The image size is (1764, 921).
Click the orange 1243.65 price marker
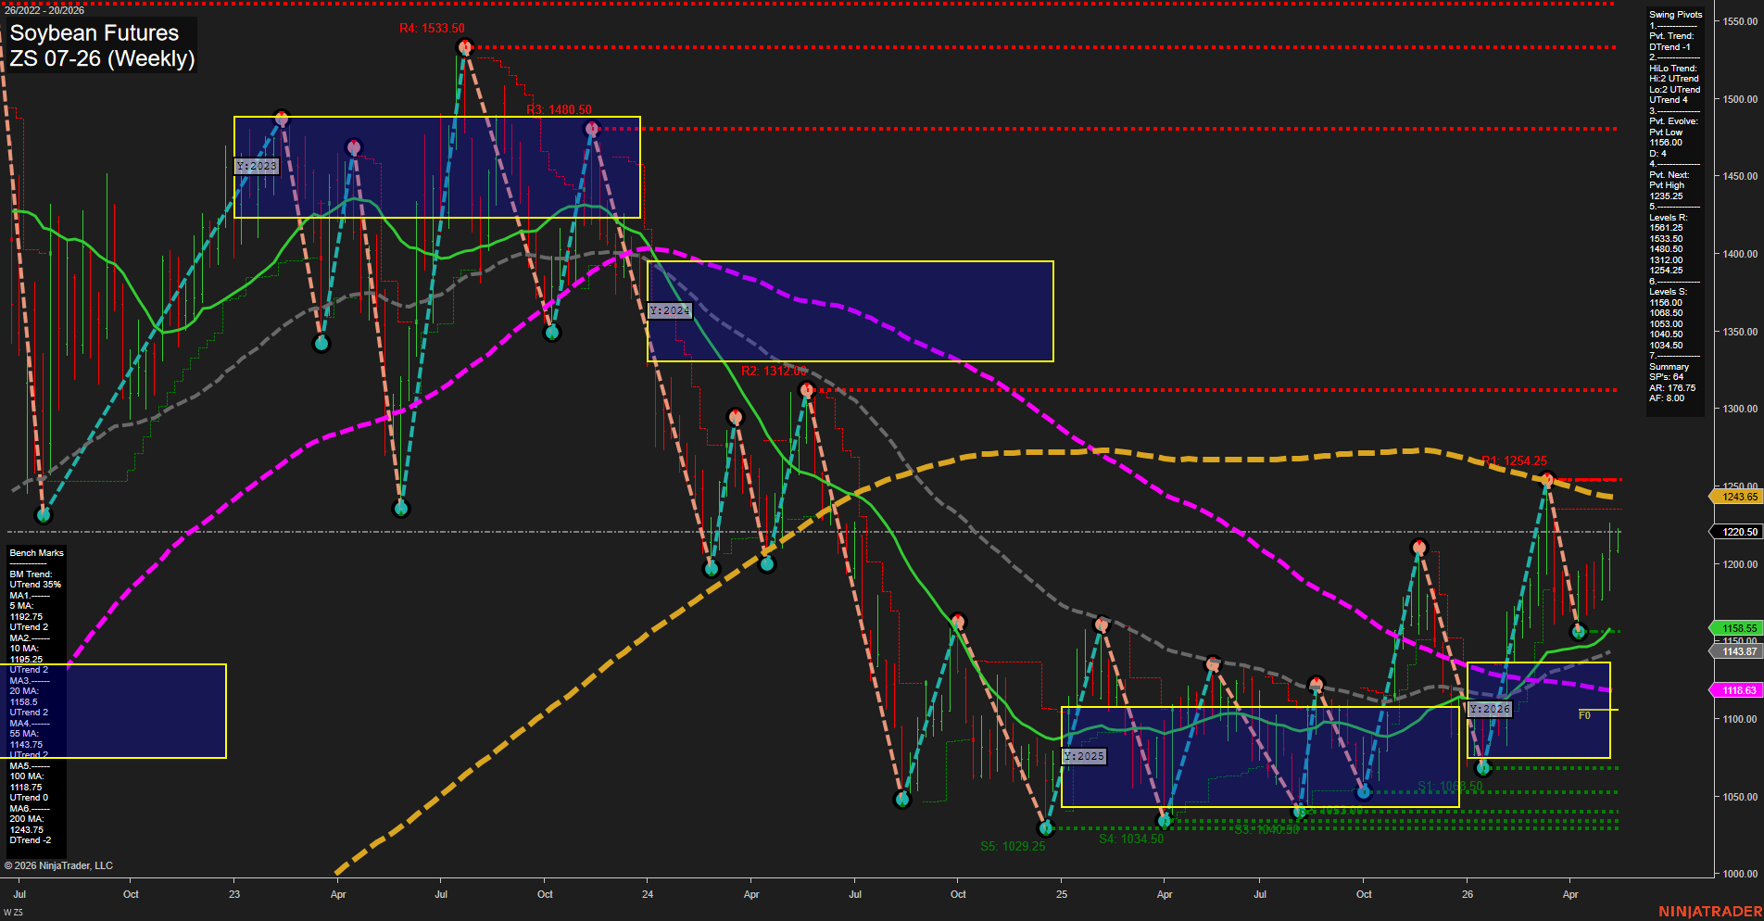click(1737, 497)
